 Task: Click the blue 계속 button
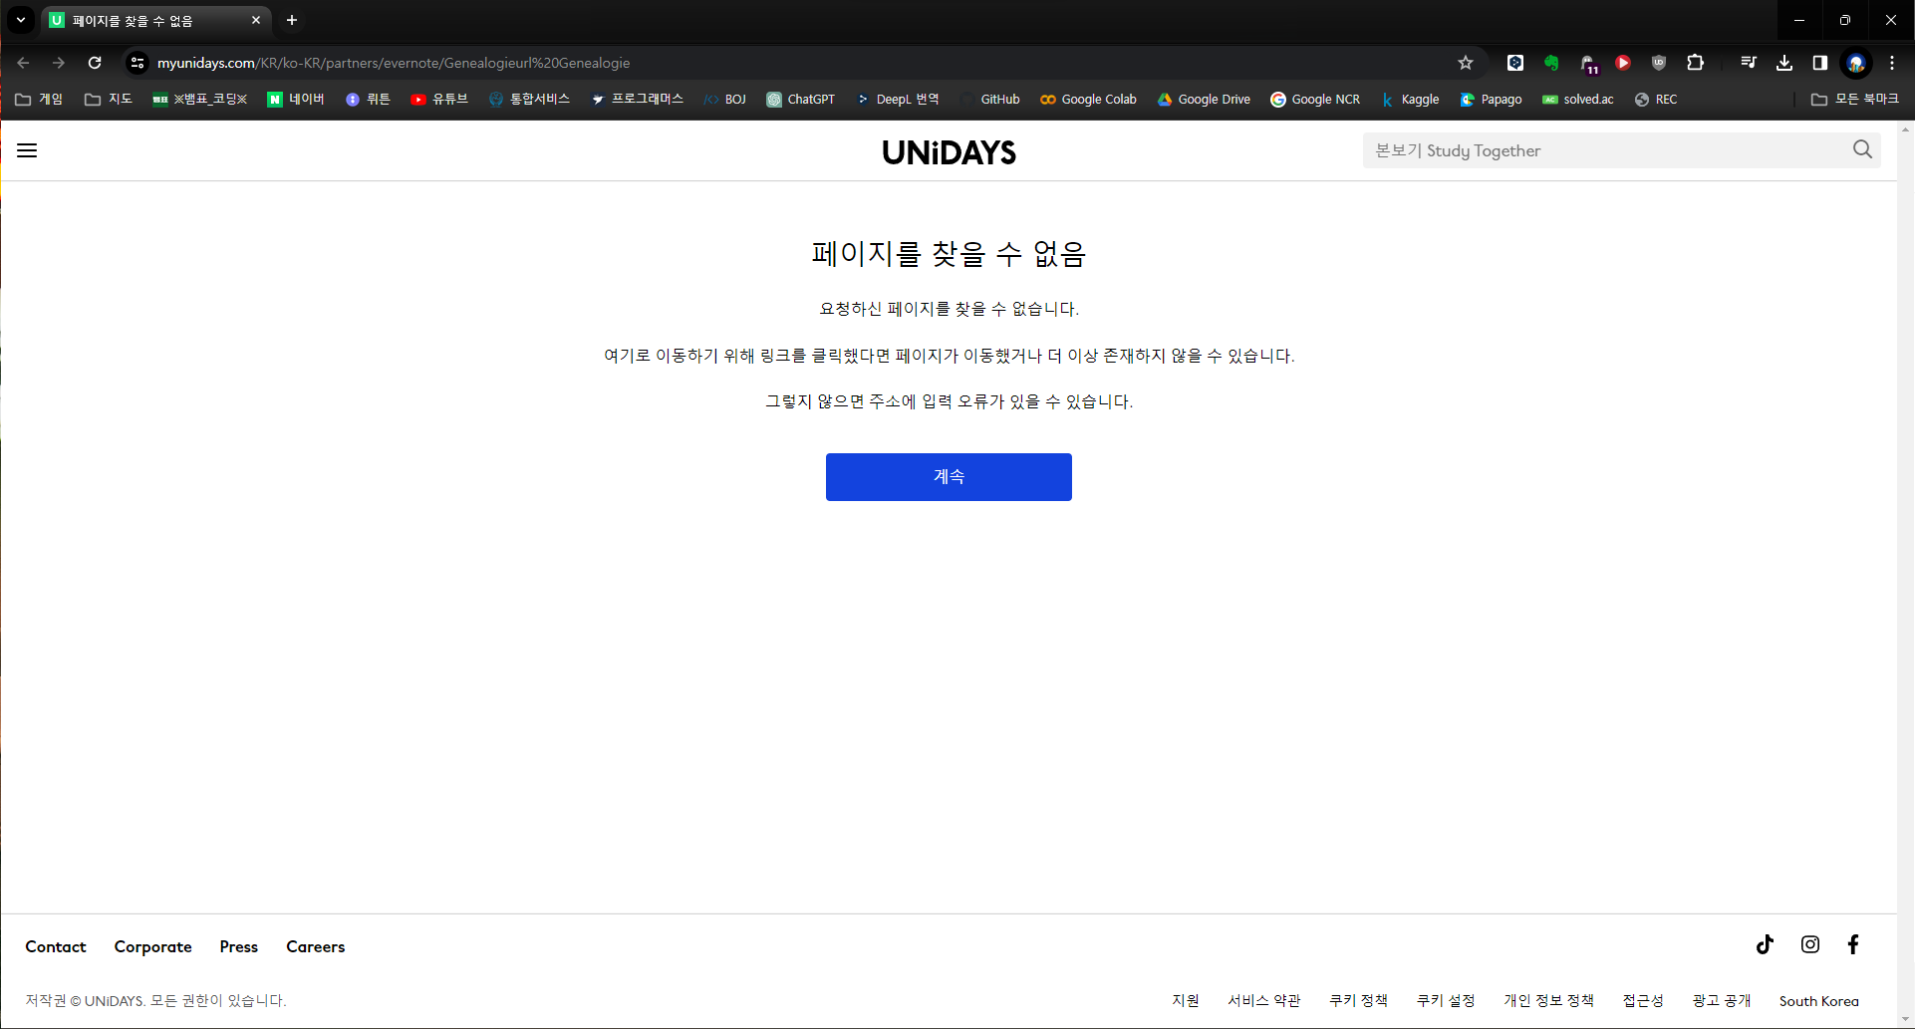(949, 477)
